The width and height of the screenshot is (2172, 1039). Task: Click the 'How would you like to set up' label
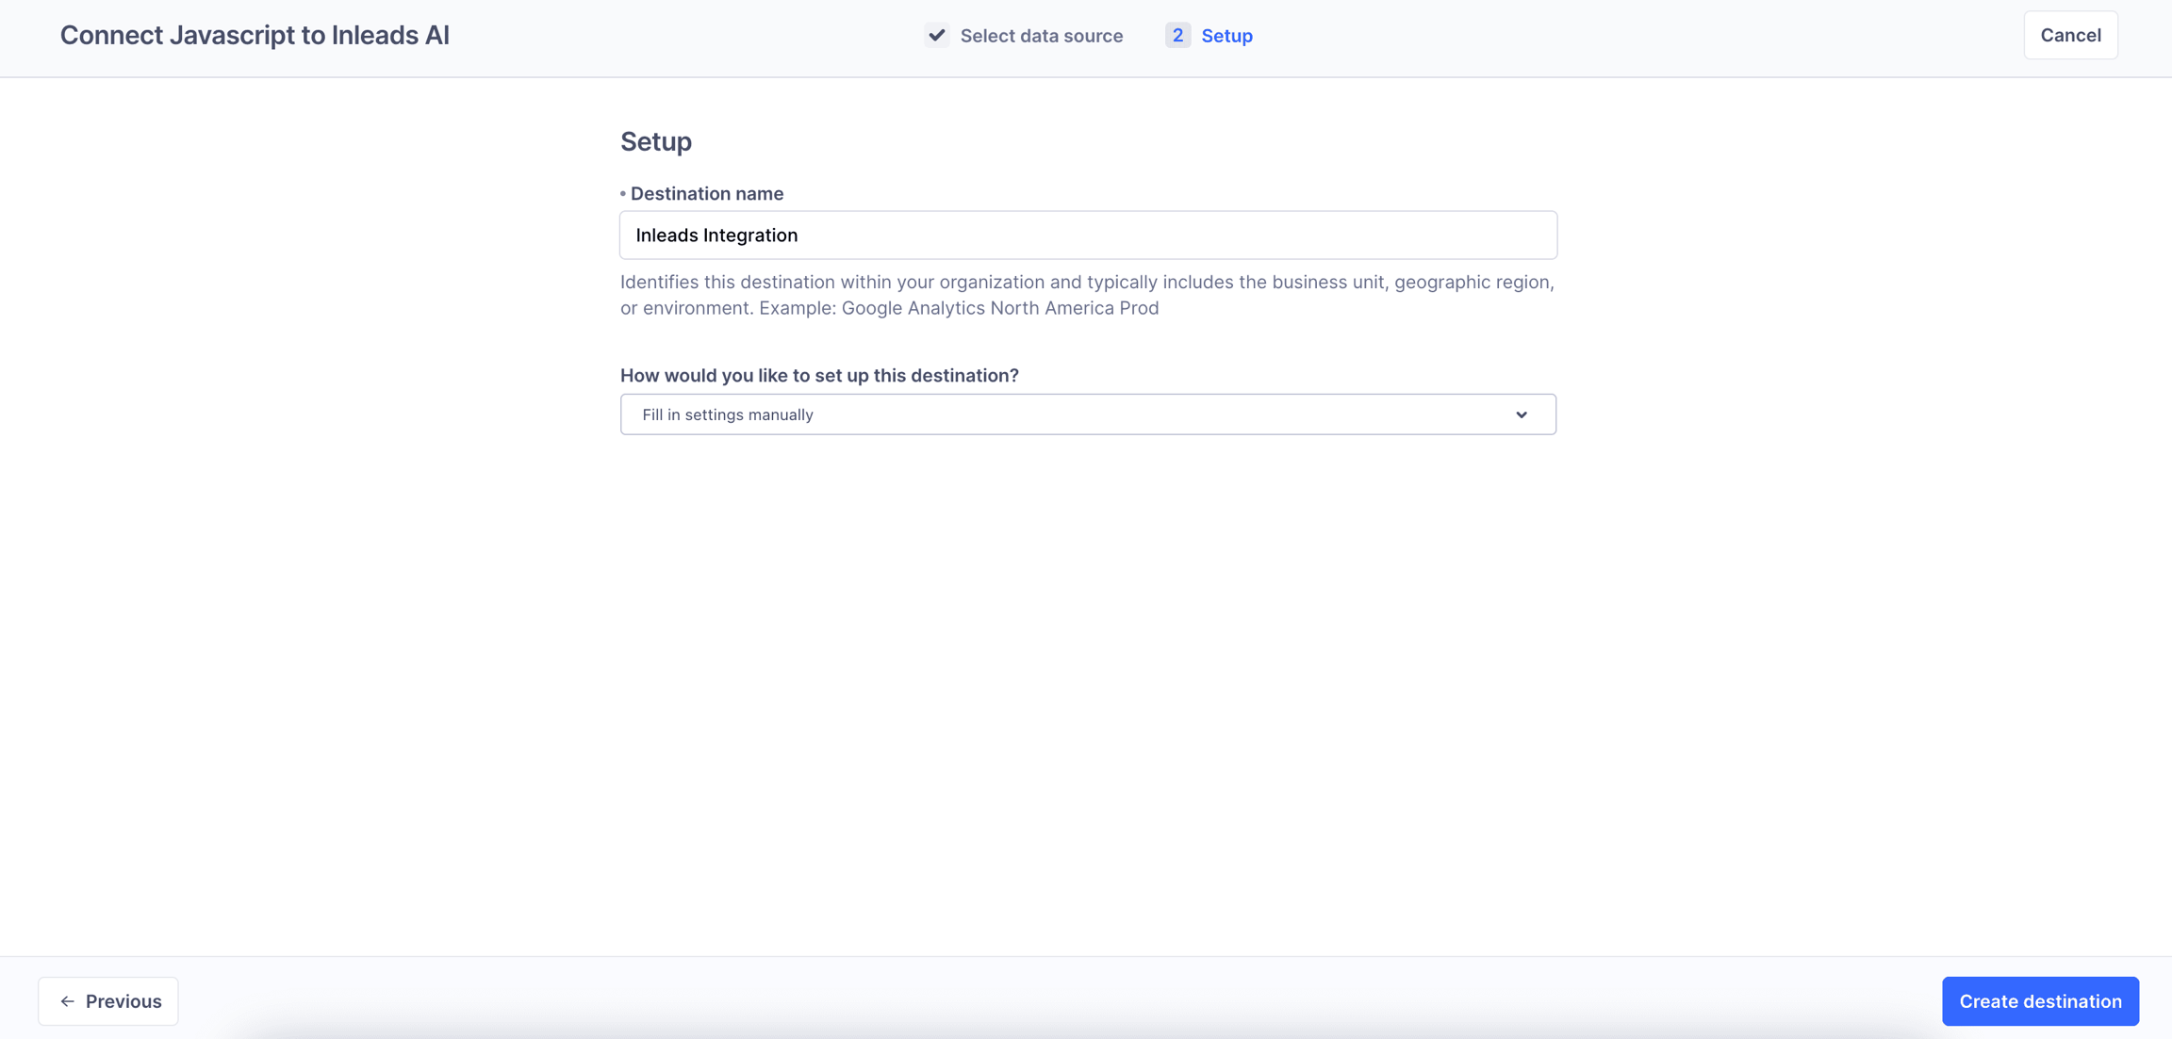819,376
